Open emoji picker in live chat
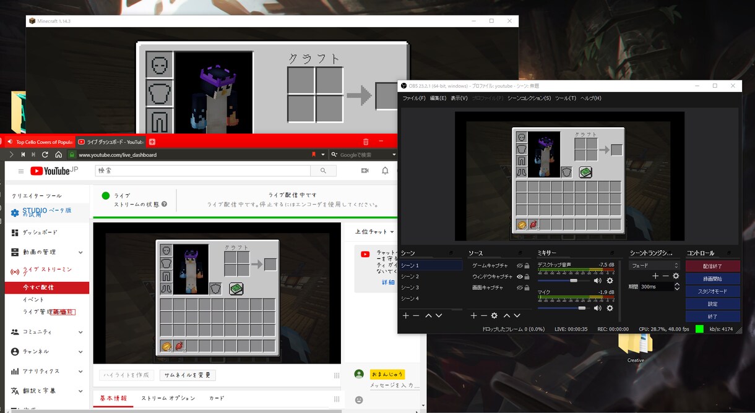The width and height of the screenshot is (755, 413). pyautogui.click(x=359, y=400)
